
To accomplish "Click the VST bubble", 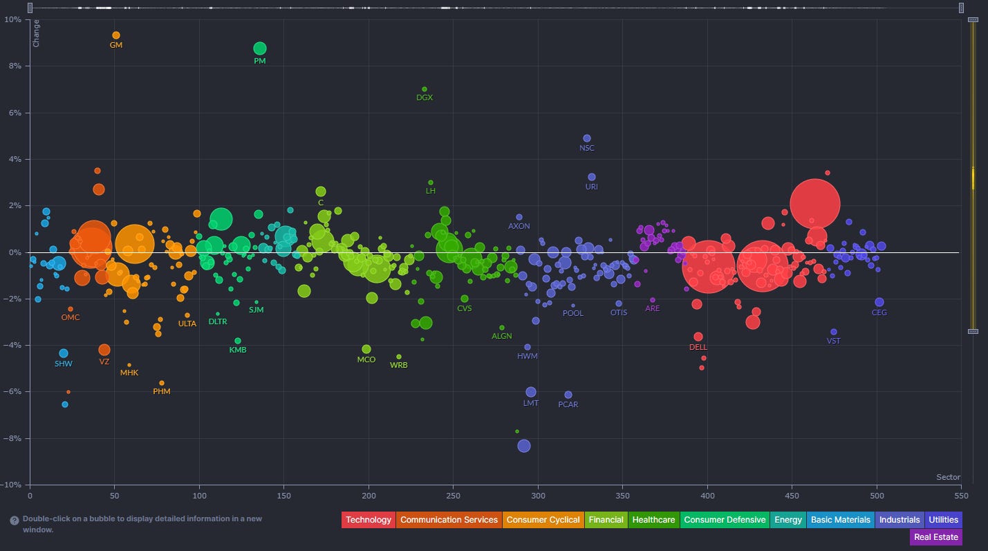I will click(x=834, y=332).
